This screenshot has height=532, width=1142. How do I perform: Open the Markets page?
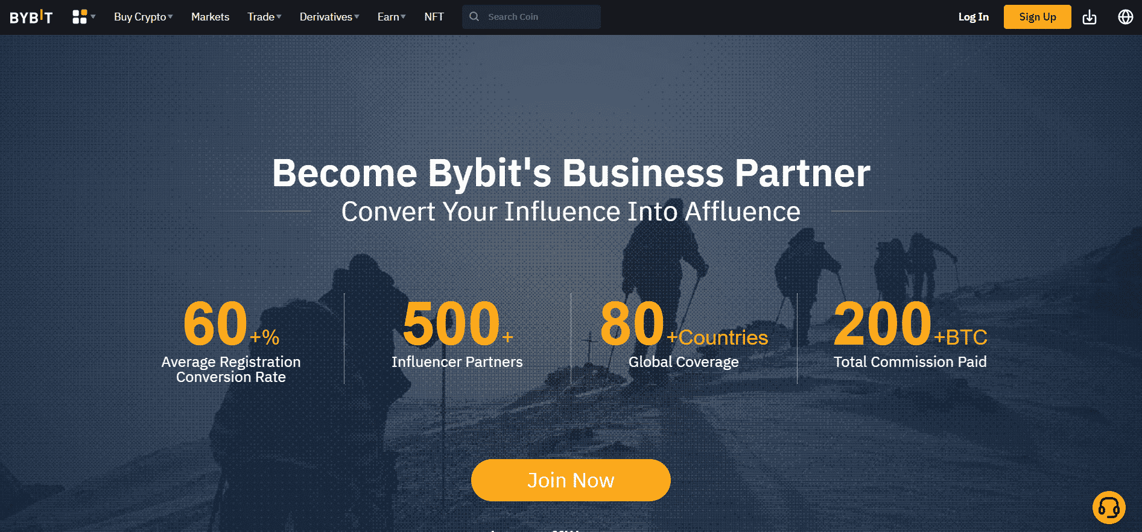[210, 17]
